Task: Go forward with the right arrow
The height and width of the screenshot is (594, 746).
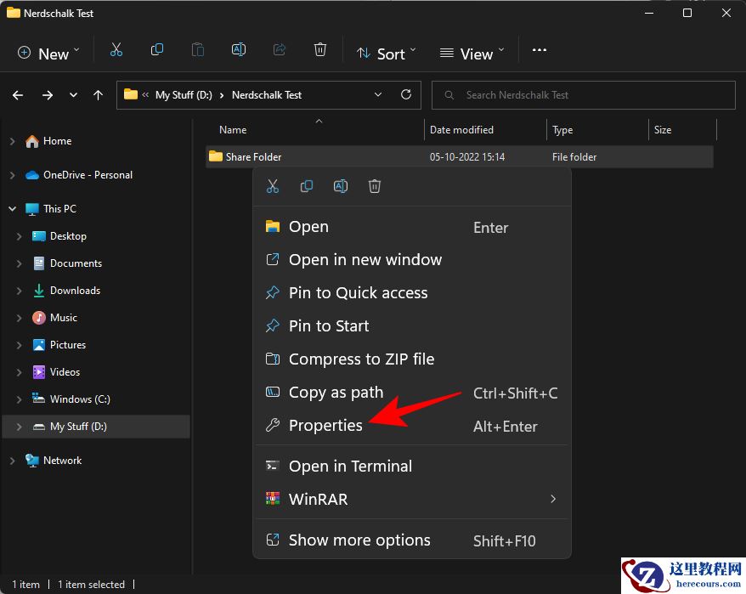Action: click(47, 95)
